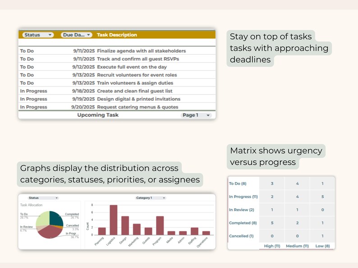Select task 'Design digital & printed invitations'

138,99
